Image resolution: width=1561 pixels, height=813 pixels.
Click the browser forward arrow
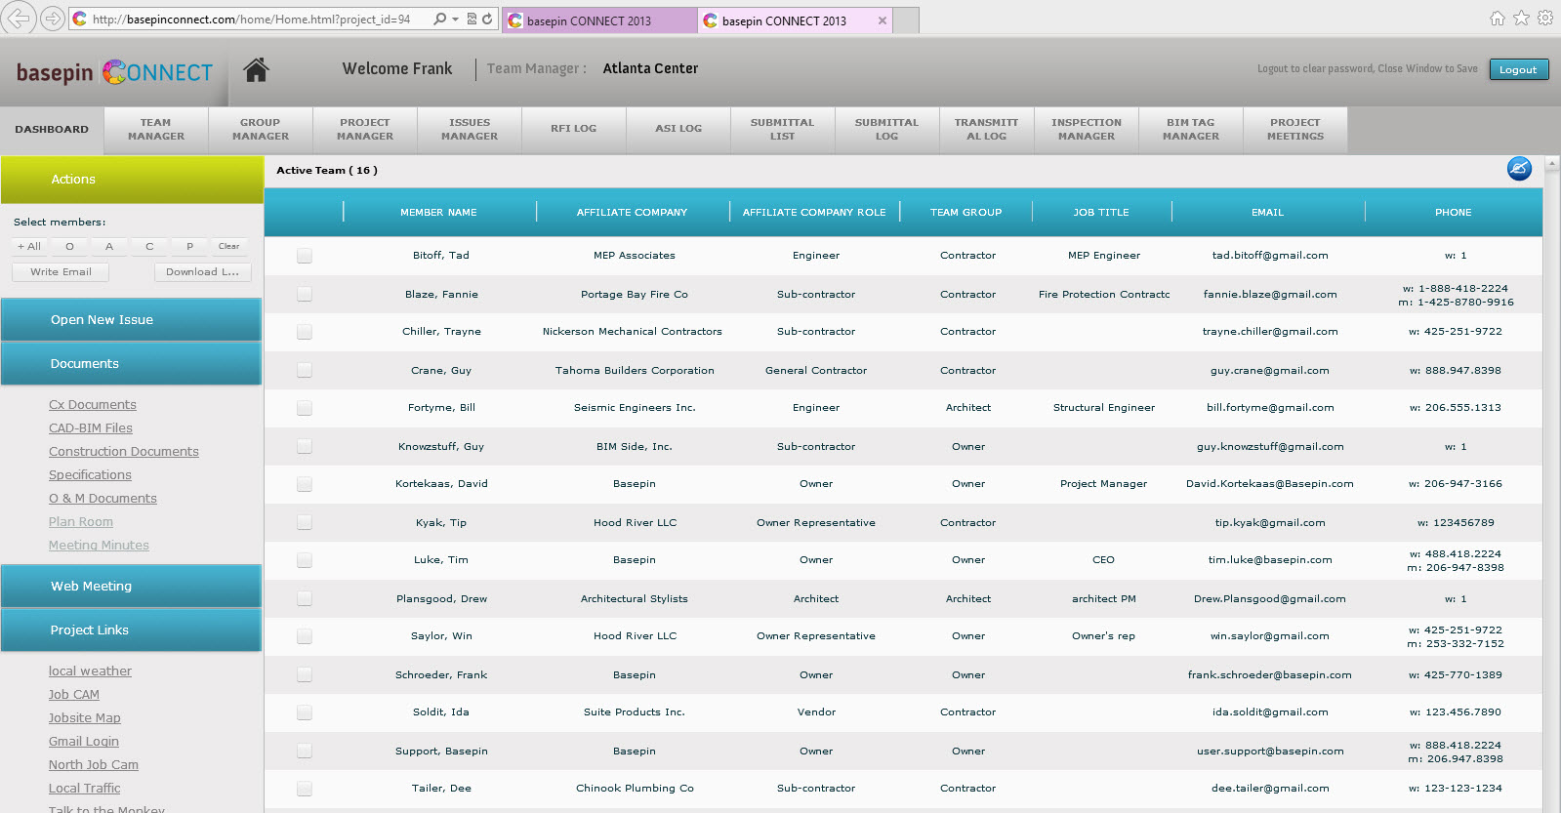coord(53,19)
